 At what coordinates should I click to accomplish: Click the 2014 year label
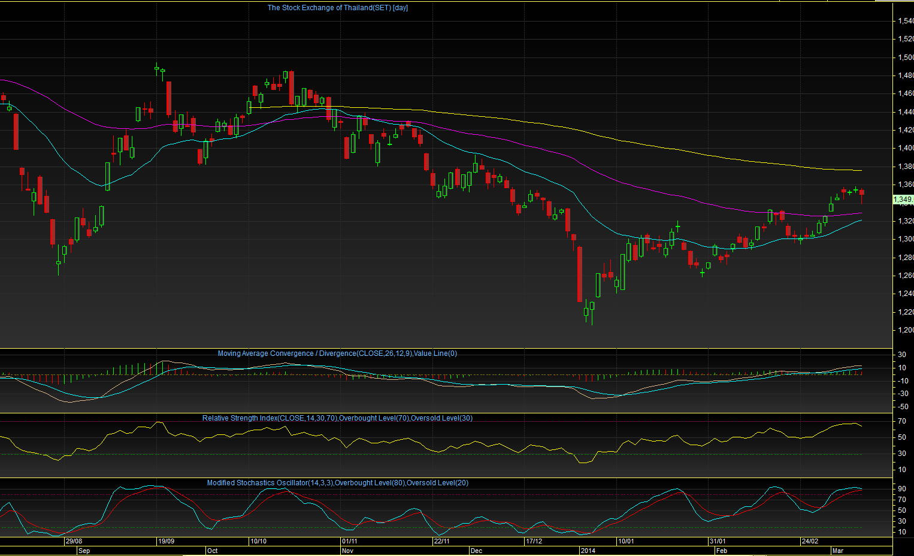coord(588,551)
